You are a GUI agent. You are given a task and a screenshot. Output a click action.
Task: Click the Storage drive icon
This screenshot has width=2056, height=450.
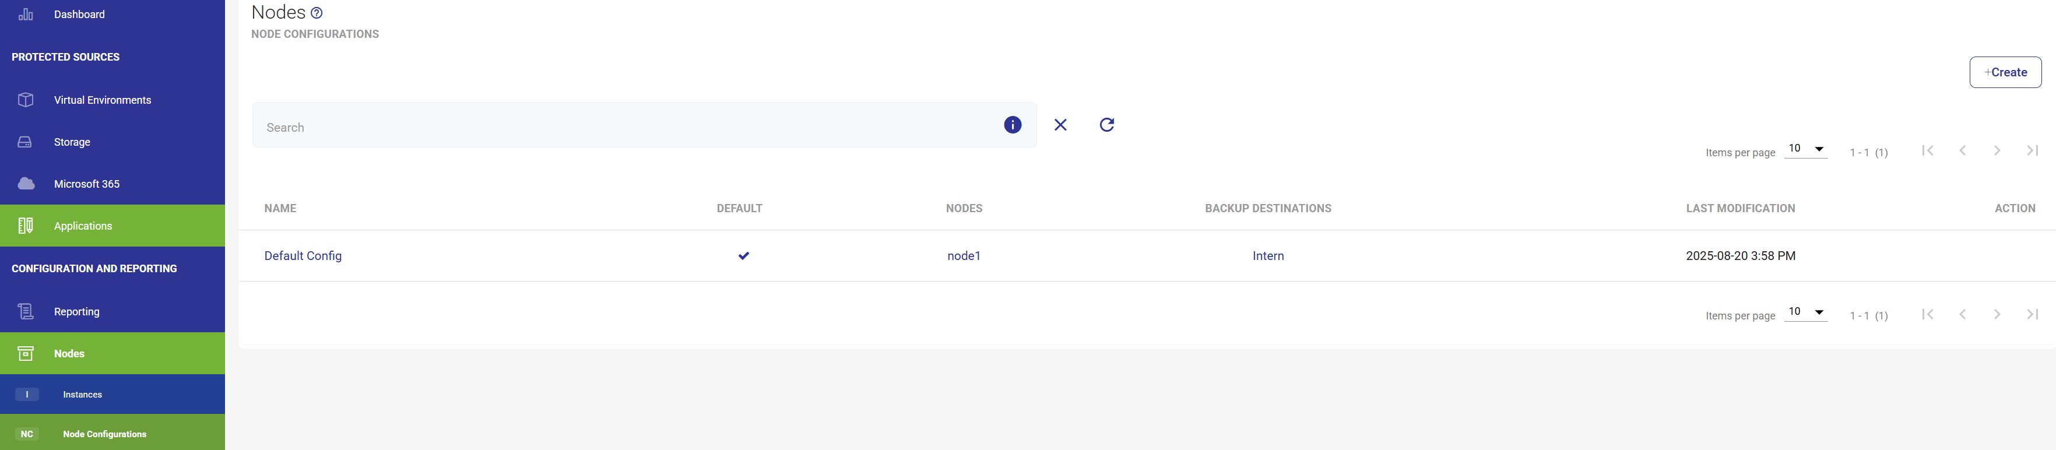[x=26, y=142]
